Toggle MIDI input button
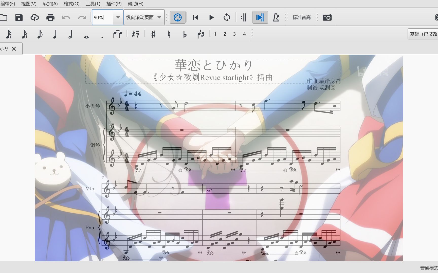This screenshot has height=273, width=438. coord(177,17)
